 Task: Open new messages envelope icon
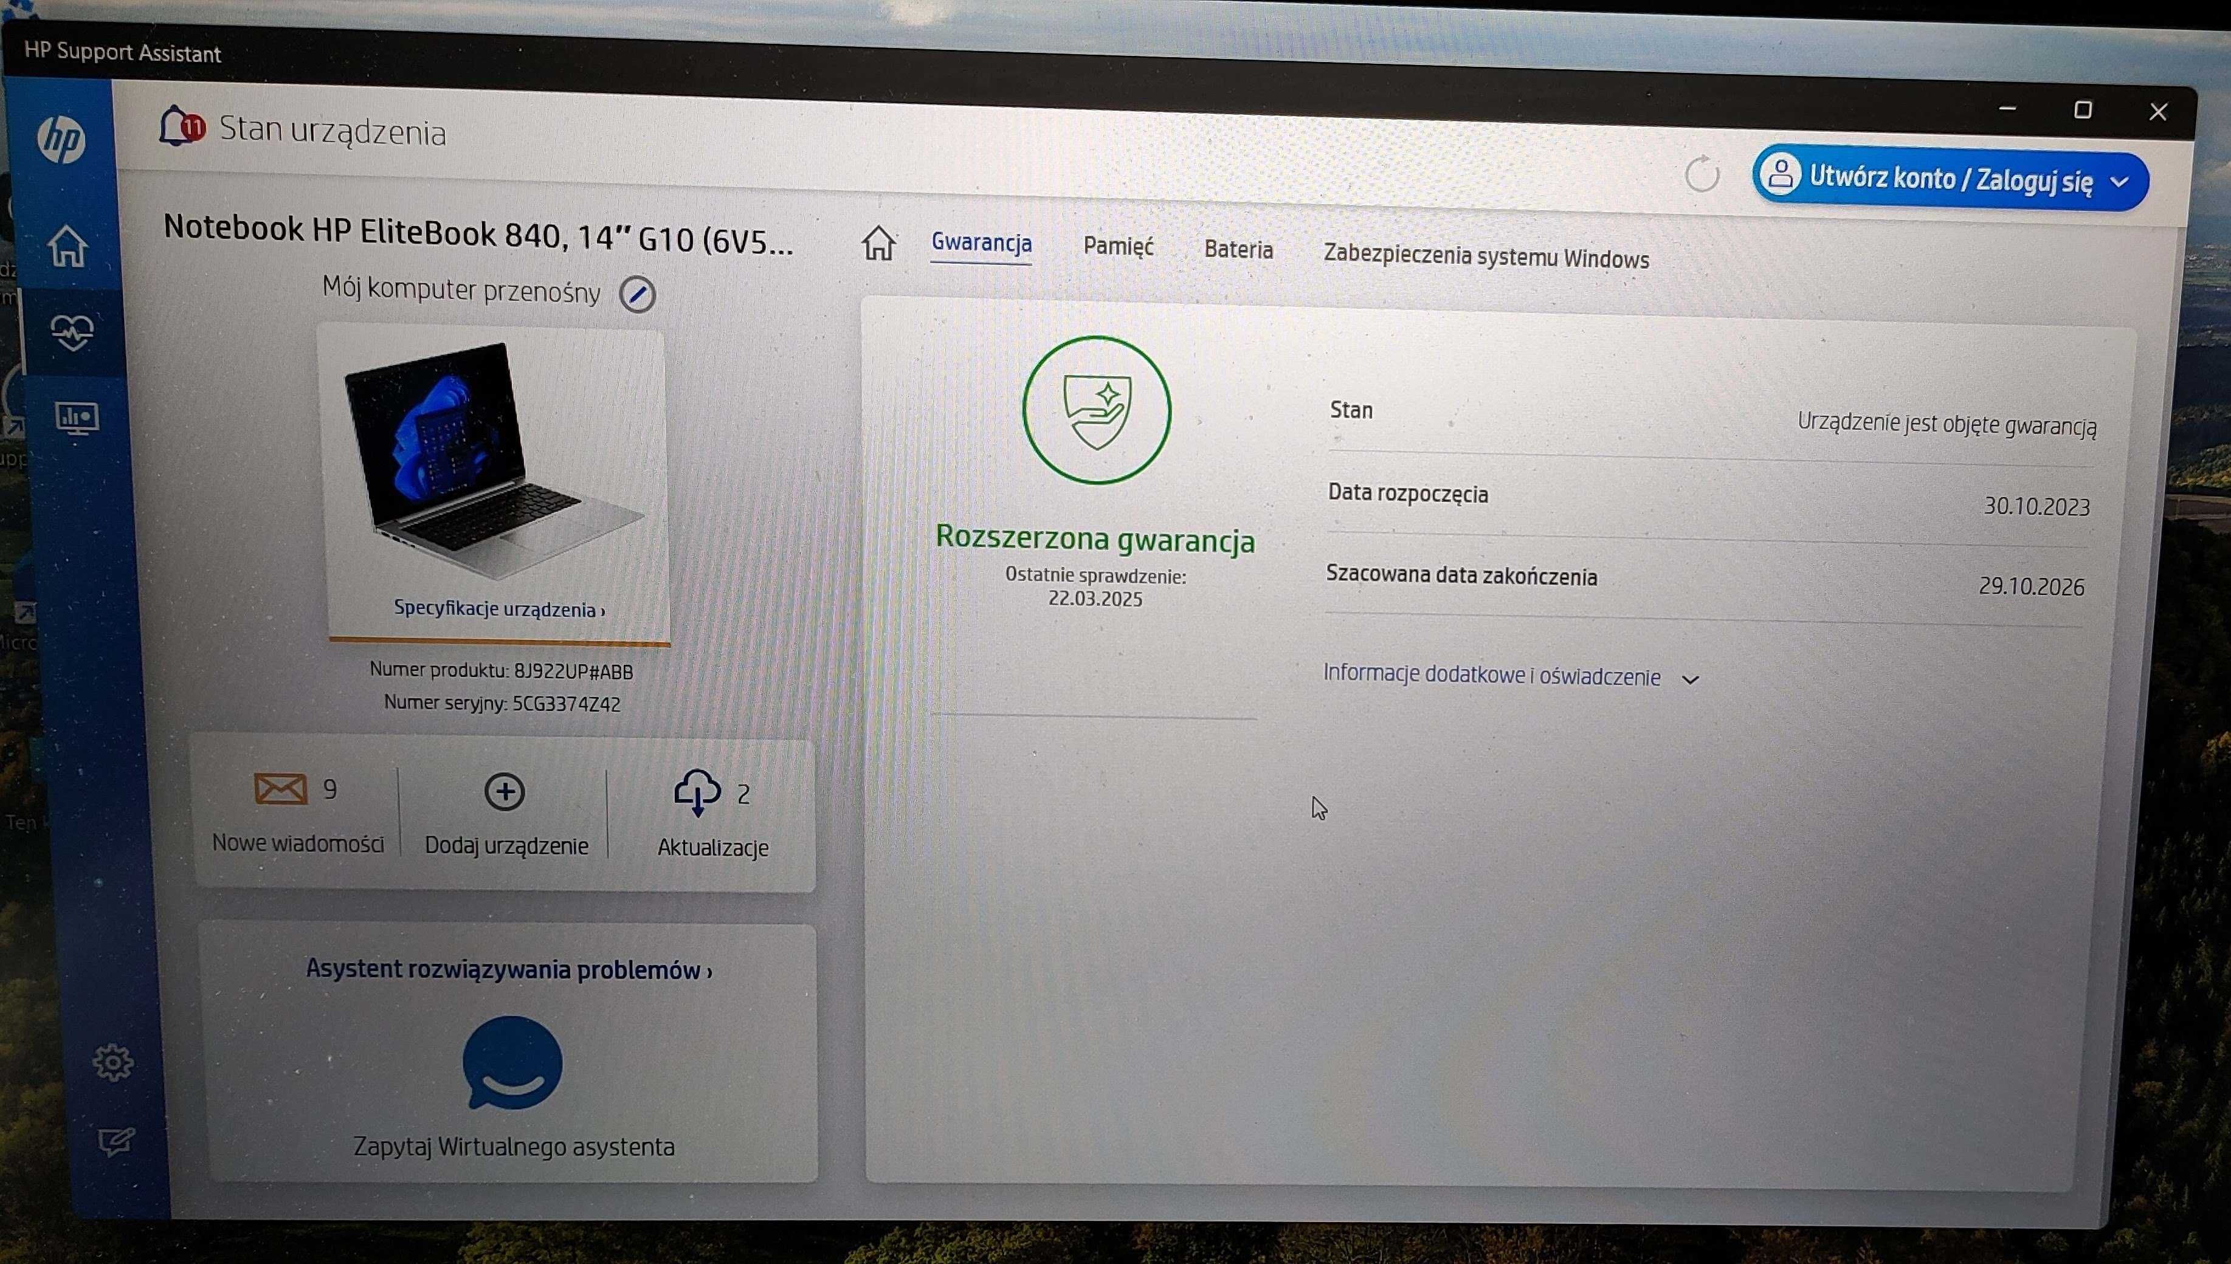click(x=280, y=788)
